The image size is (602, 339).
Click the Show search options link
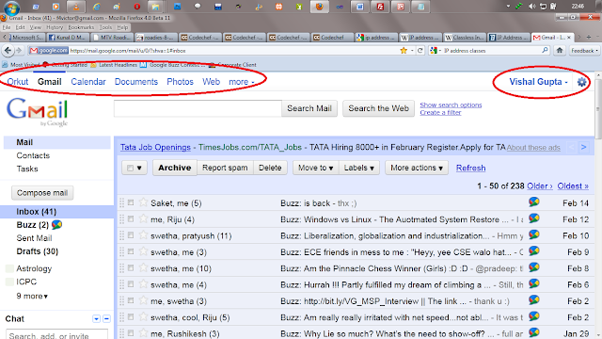click(x=451, y=105)
